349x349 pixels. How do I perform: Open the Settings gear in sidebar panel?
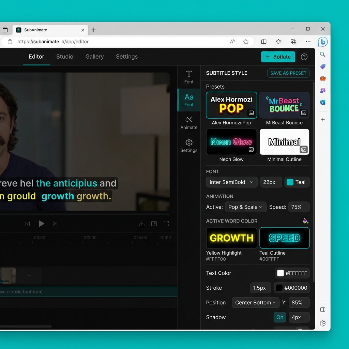189,146
